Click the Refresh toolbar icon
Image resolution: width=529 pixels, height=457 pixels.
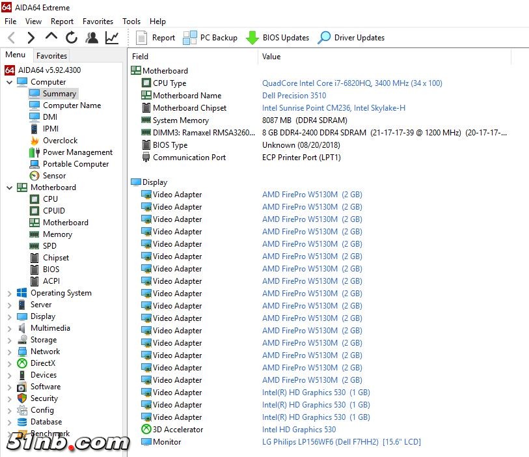tap(72, 38)
